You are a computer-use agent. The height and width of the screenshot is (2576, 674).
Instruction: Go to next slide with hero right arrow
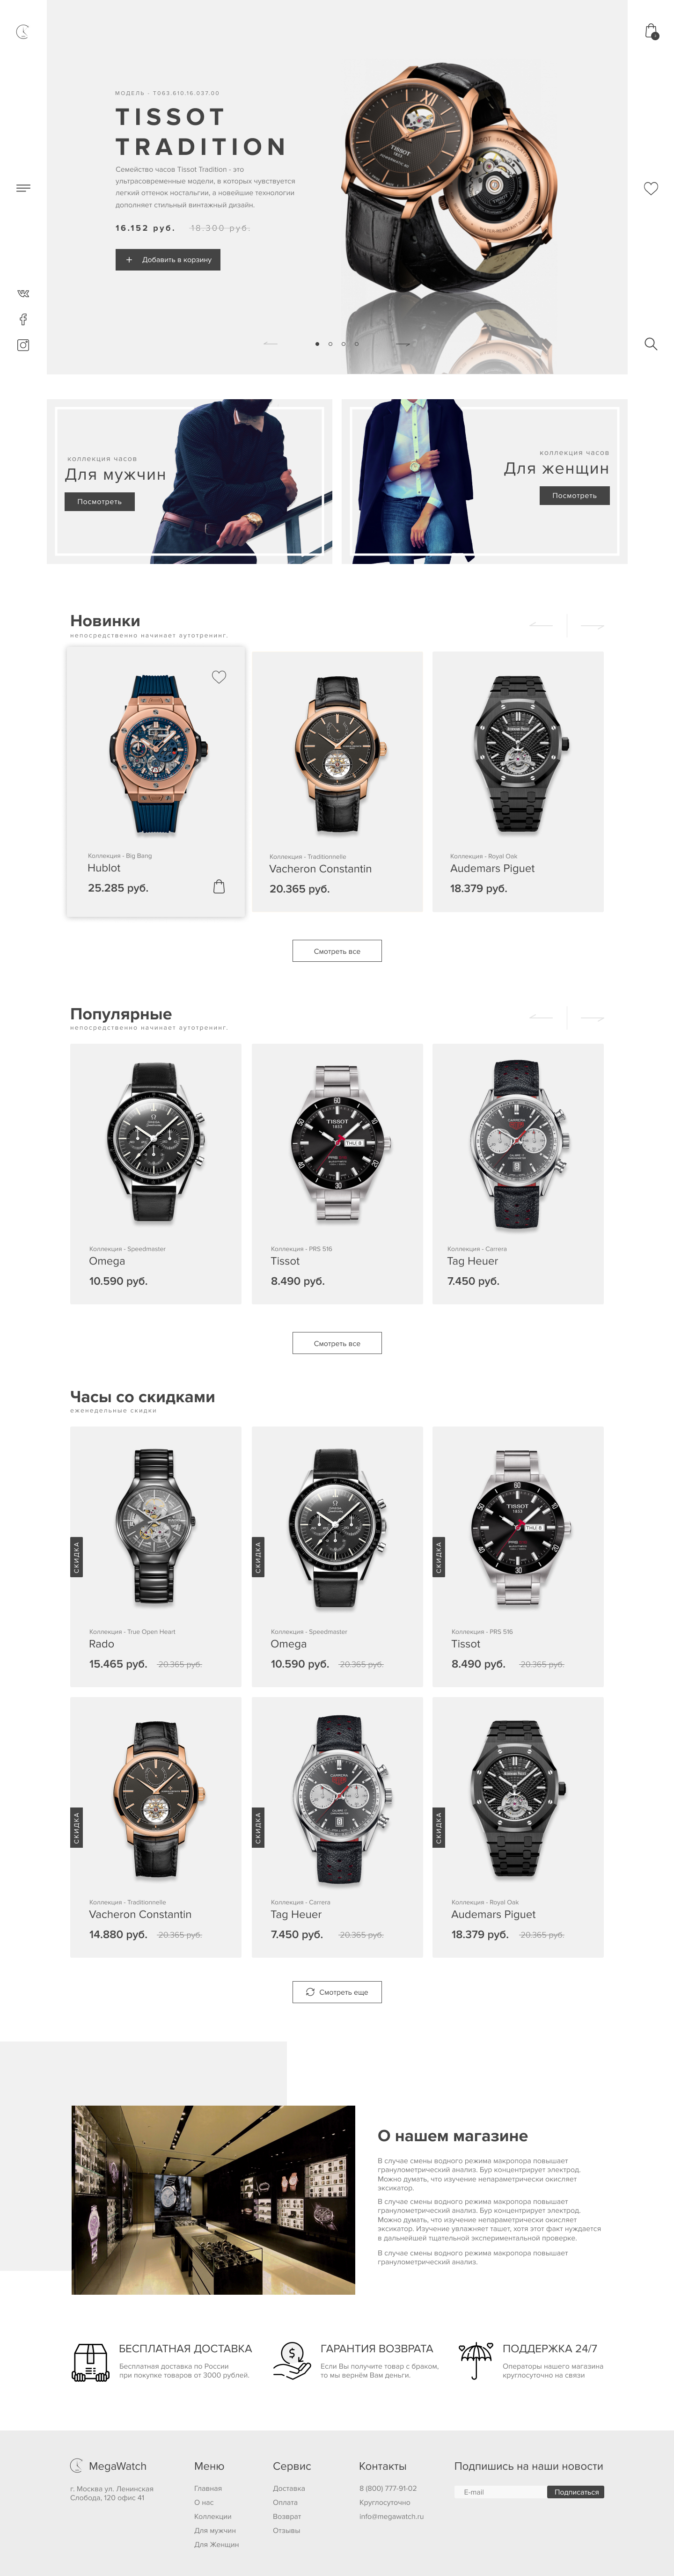pyautogui.click(x=402, y=344)
